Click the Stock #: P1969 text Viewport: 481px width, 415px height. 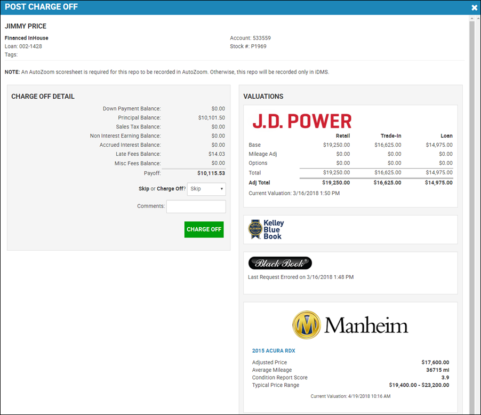tap(248, 46)
